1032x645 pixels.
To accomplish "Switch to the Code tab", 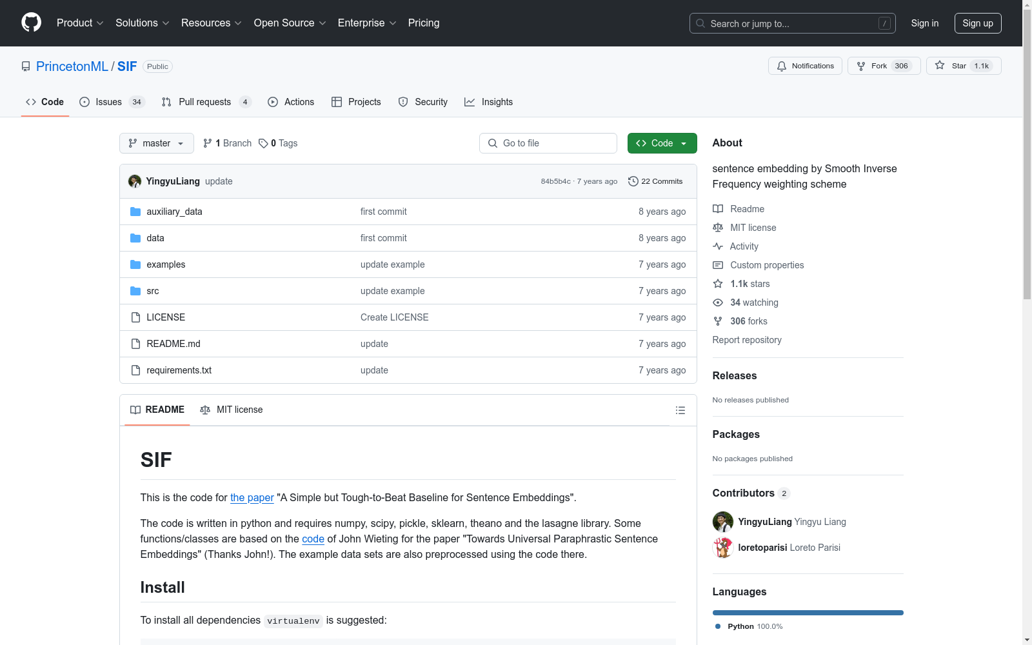I will (45, 102).
